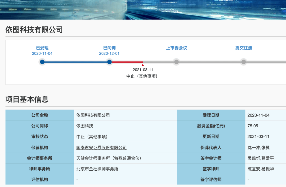The image size is (286, 187).
Task: Open the 已问询 stage label
Action: click(x=109, y=48)
